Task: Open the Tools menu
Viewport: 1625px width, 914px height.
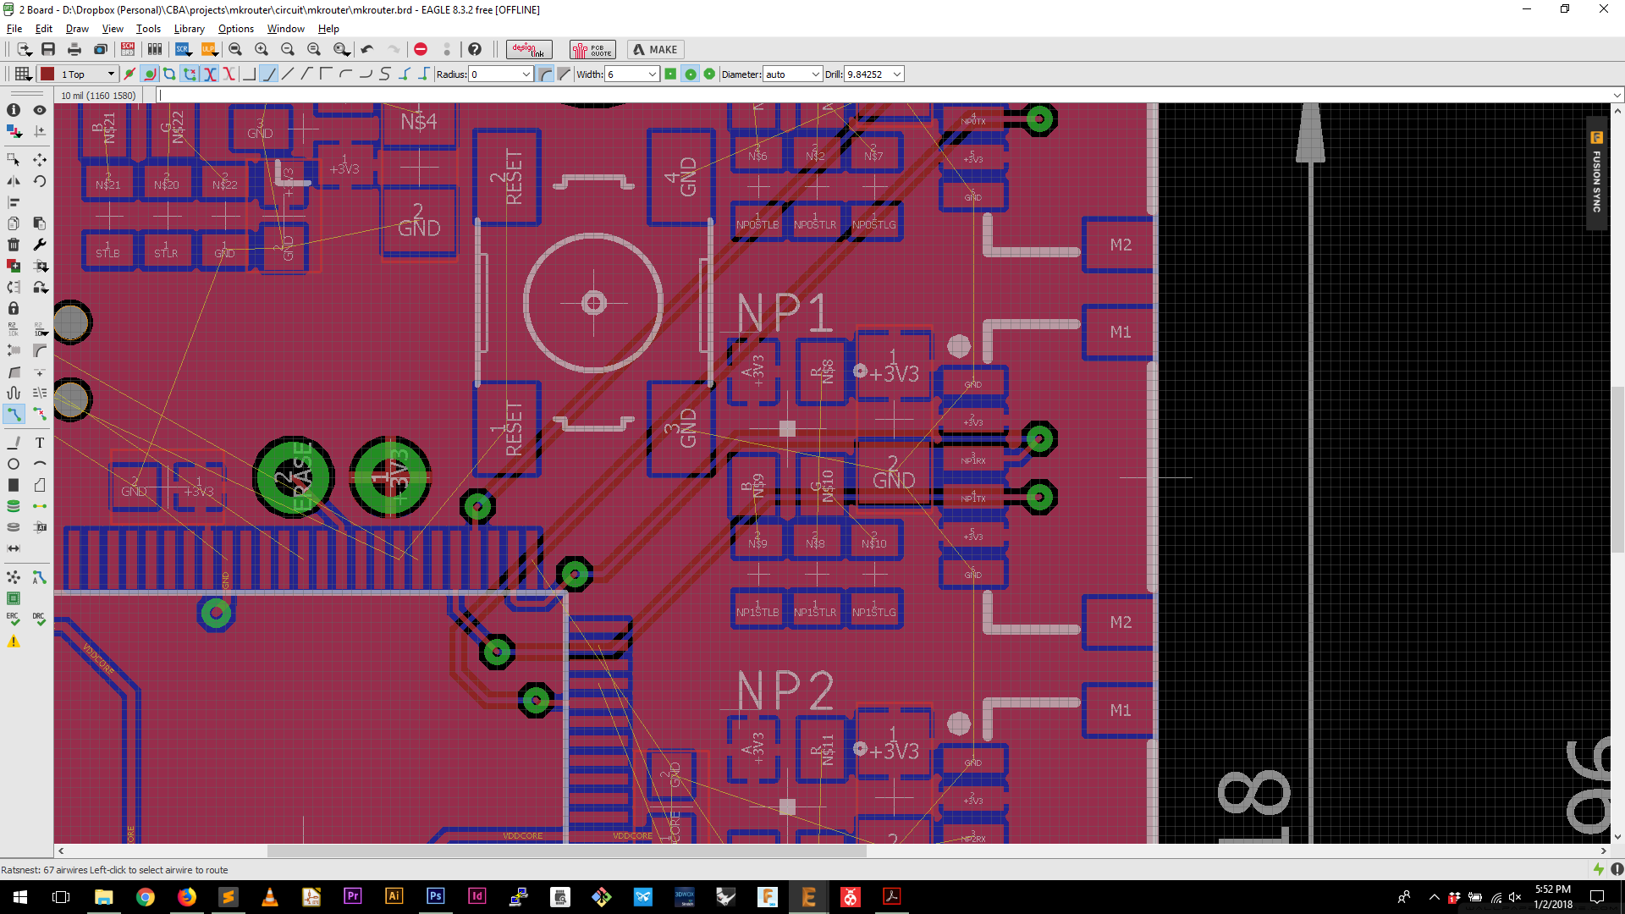Action: click(x=148, y=29)
